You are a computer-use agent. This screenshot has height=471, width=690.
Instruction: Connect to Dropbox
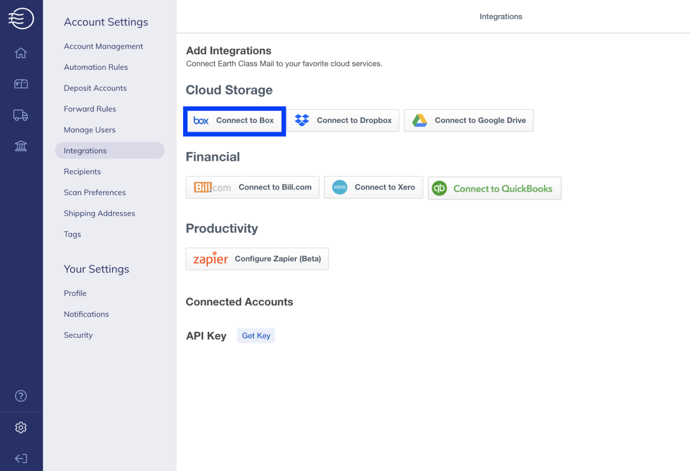point(343,120)
